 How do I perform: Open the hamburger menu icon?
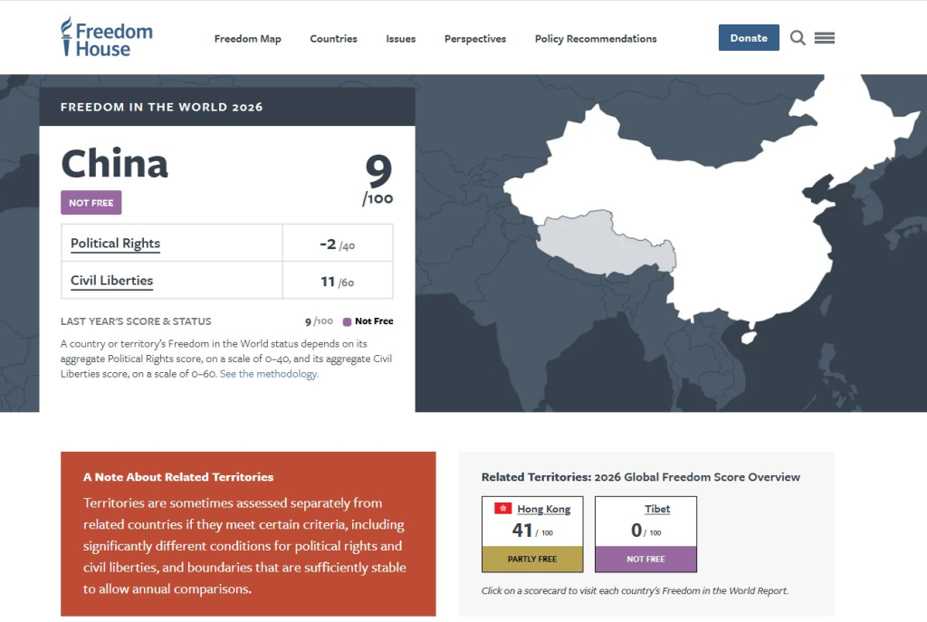(x=824, y=38)
